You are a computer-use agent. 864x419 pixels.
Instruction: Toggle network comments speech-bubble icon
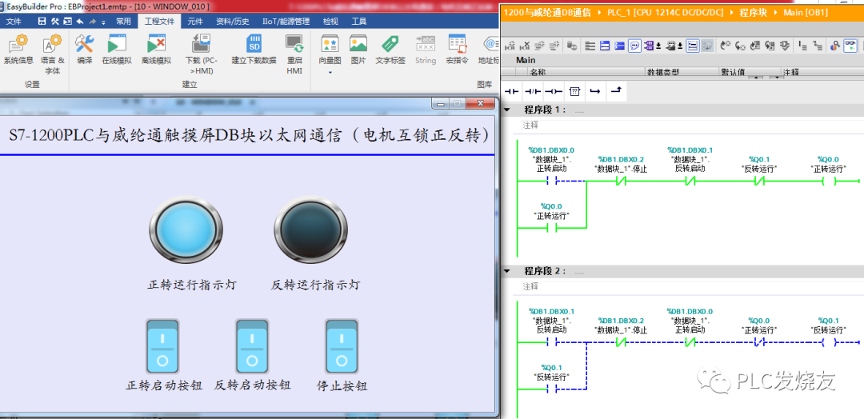[634, 46]
